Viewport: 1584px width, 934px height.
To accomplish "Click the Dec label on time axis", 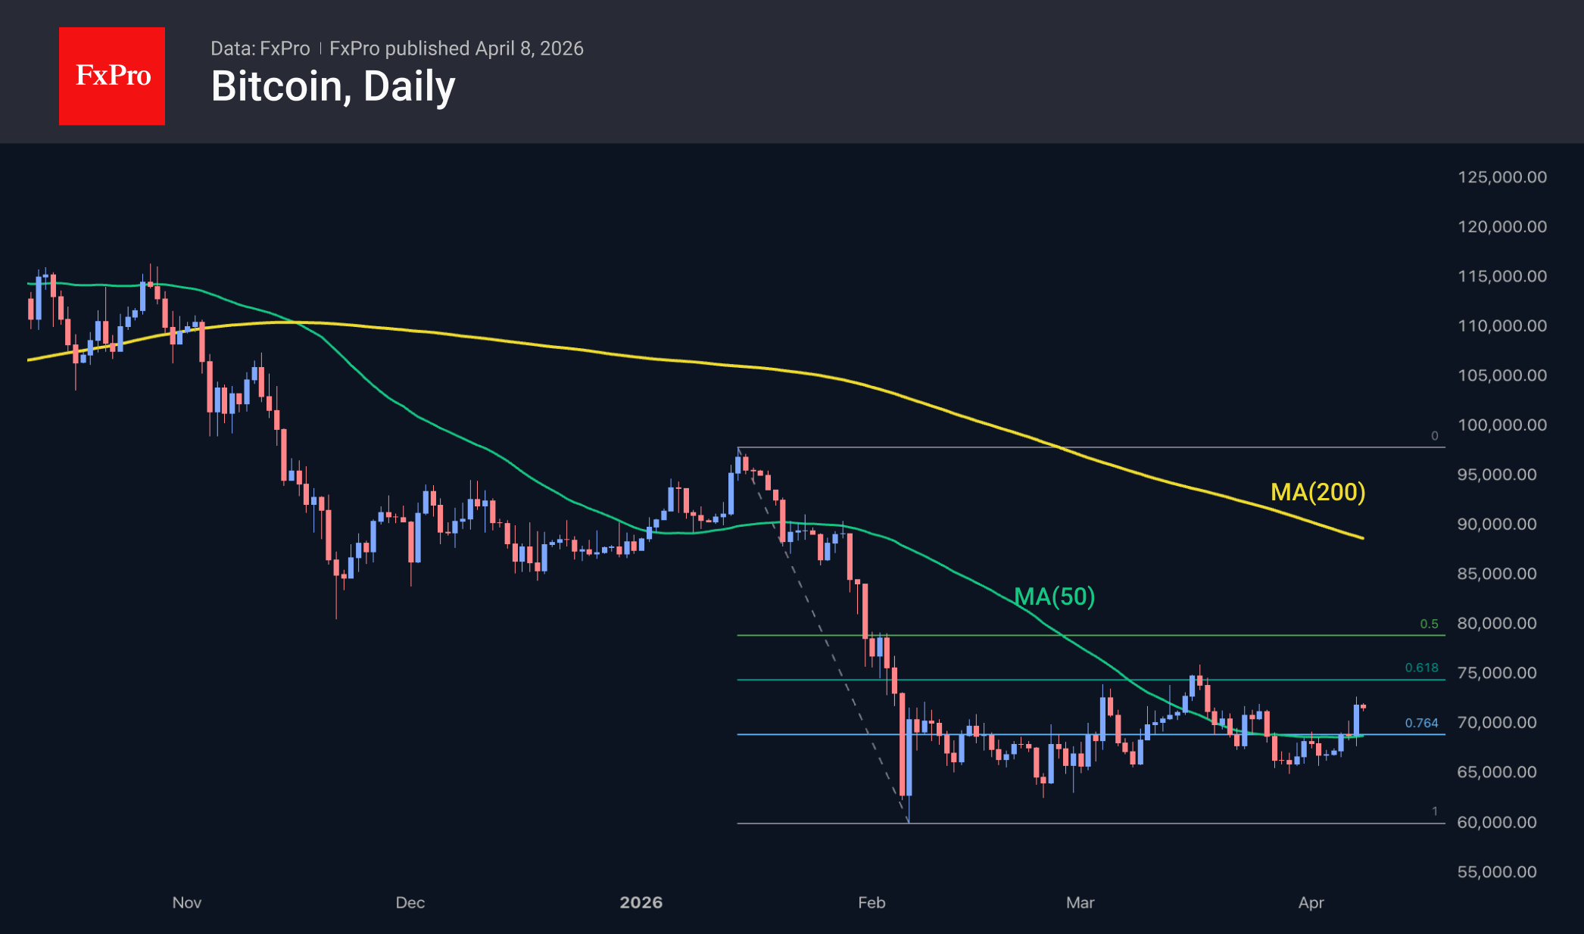I will tap(410, 902).
